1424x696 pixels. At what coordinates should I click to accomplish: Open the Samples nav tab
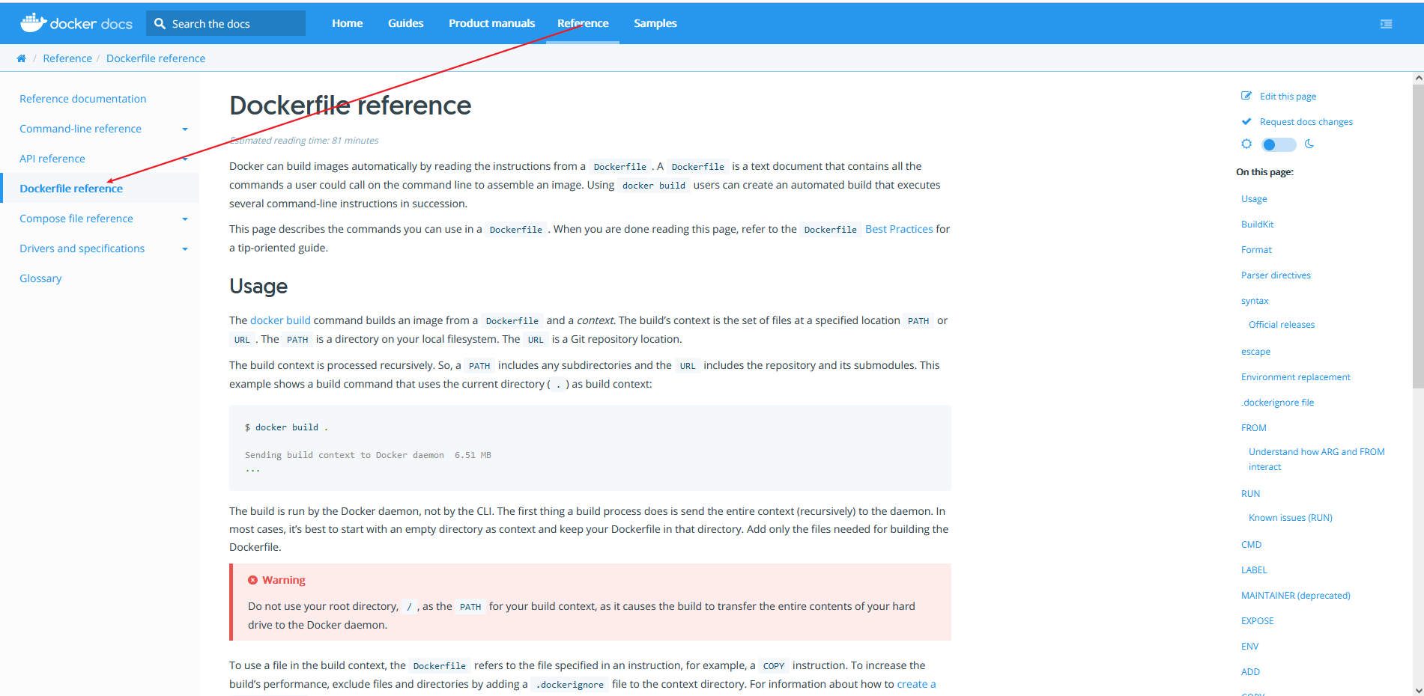click(x=655, y=23)
